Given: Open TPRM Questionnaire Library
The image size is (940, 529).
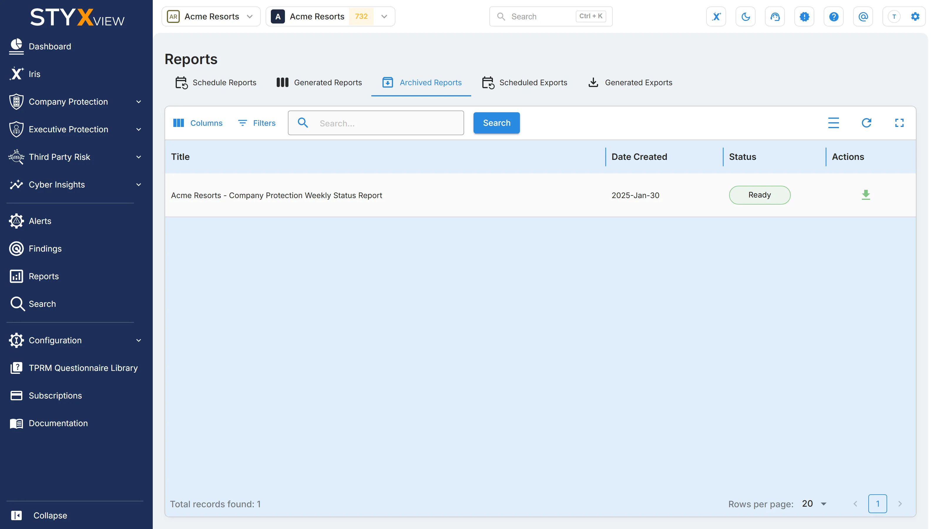Looking at the screenshot, I should tap(74, 368).
